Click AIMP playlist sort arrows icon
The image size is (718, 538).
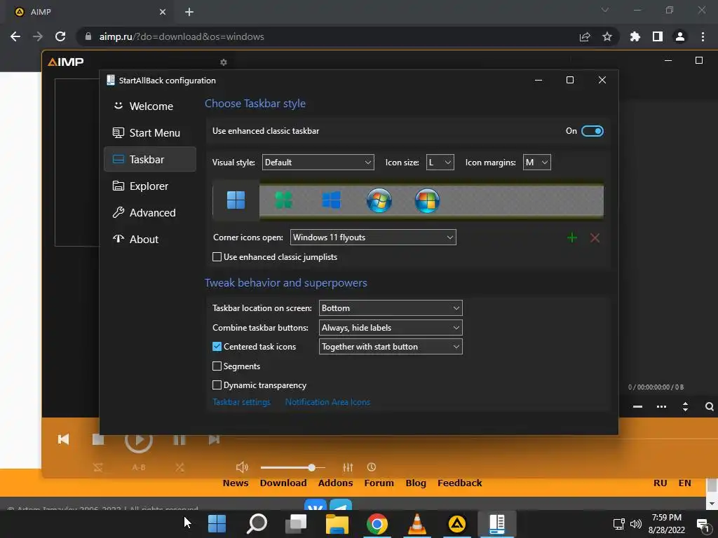click(x=685, y=407)
